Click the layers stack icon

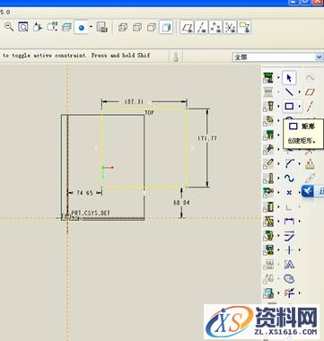point(66,27)
